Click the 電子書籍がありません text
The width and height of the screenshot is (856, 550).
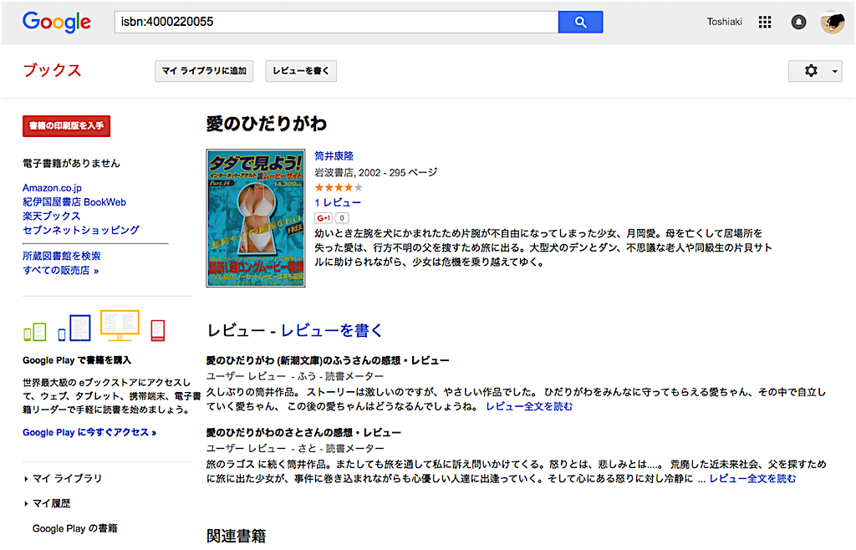[72, 163]
